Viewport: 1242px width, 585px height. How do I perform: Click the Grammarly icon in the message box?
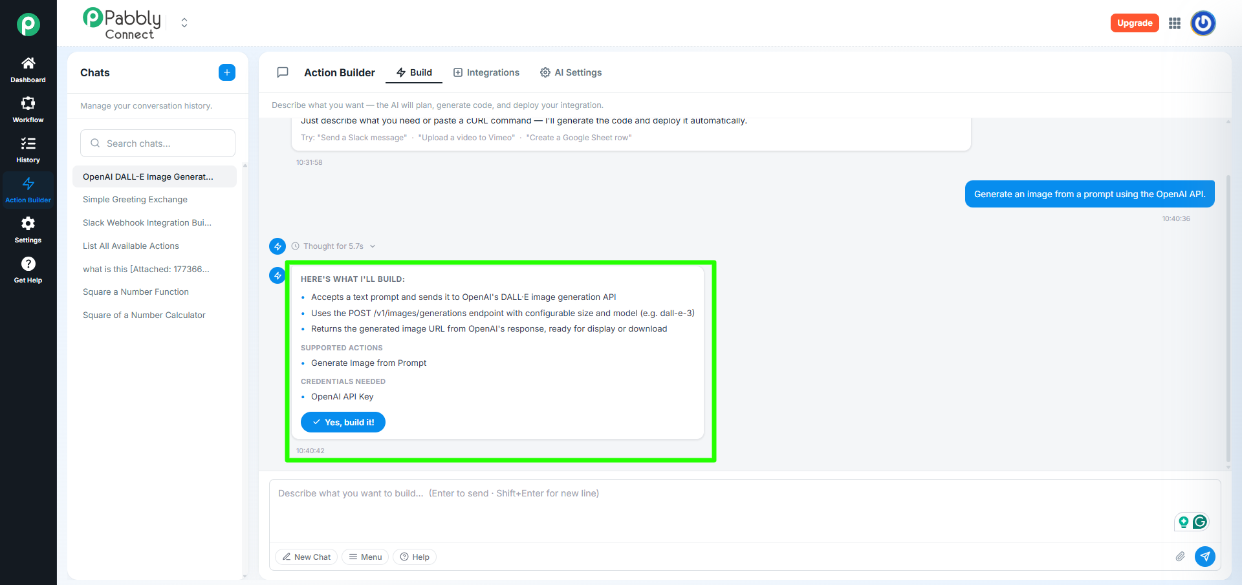coord(1200,522)
